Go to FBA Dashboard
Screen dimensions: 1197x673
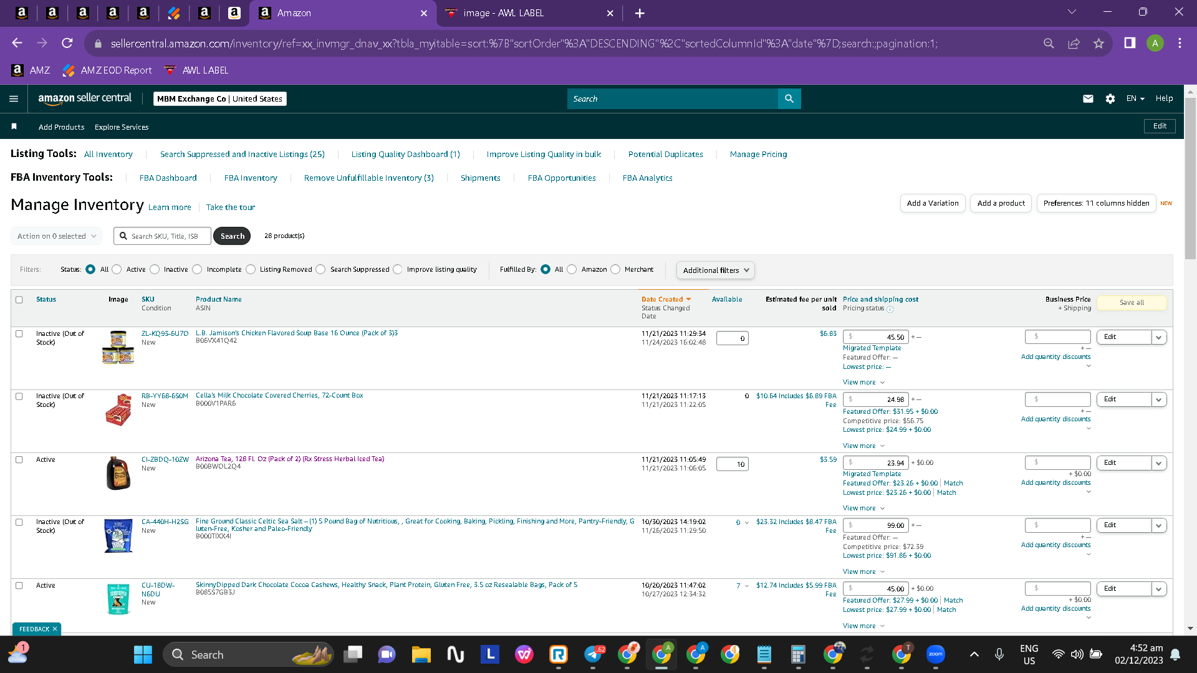[168, 178]
